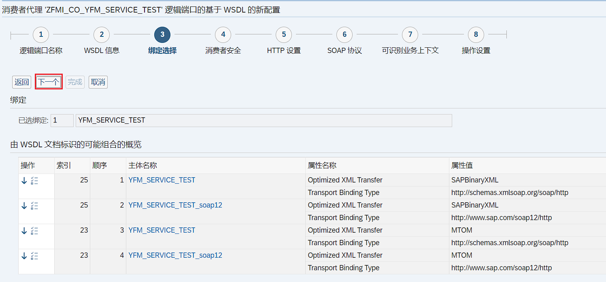Open the YFM_SERVICE_TEST_soap12 link in sequence 4
Image resolution: width=606 pixels, height=282 pixels.
tap(175, 255)
